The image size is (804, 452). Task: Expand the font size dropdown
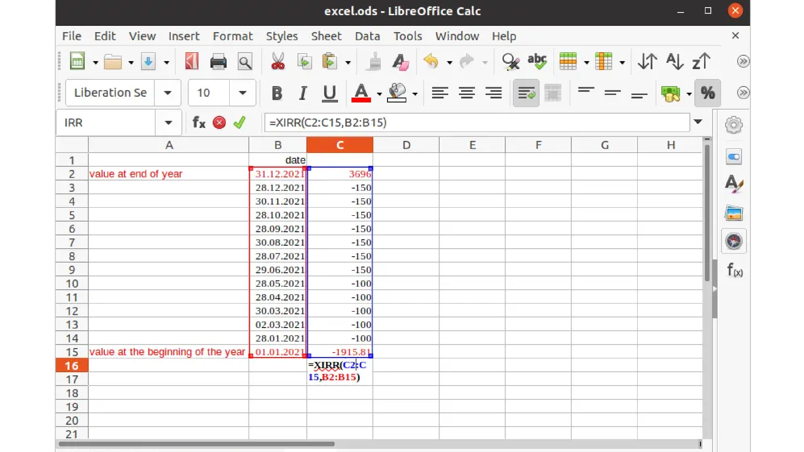pos(243,93)
